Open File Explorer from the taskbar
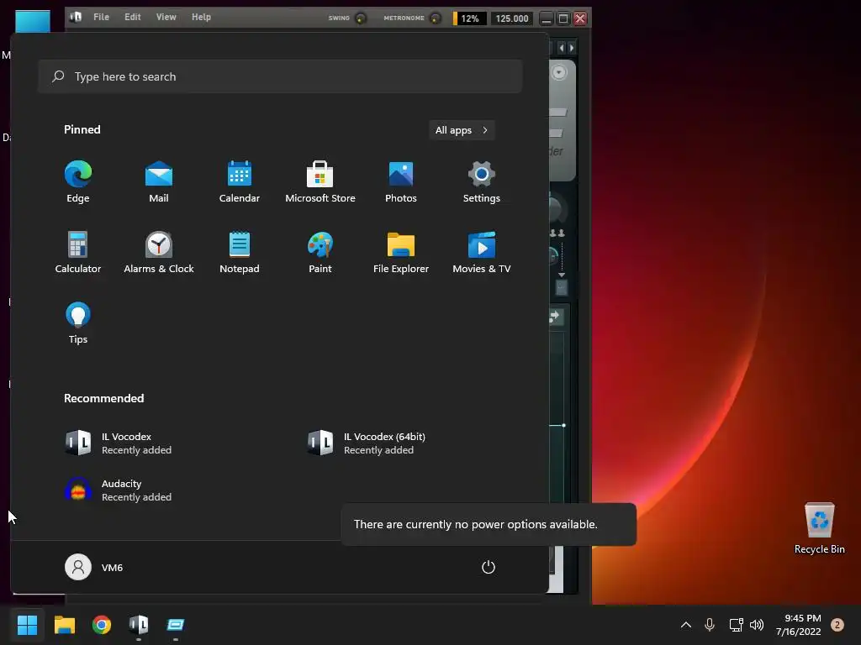The width and height of the screenshot is (861, 645). click(65, 625)
